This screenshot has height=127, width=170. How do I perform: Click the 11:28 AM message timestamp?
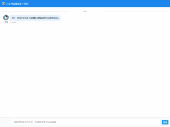[13, 23]
